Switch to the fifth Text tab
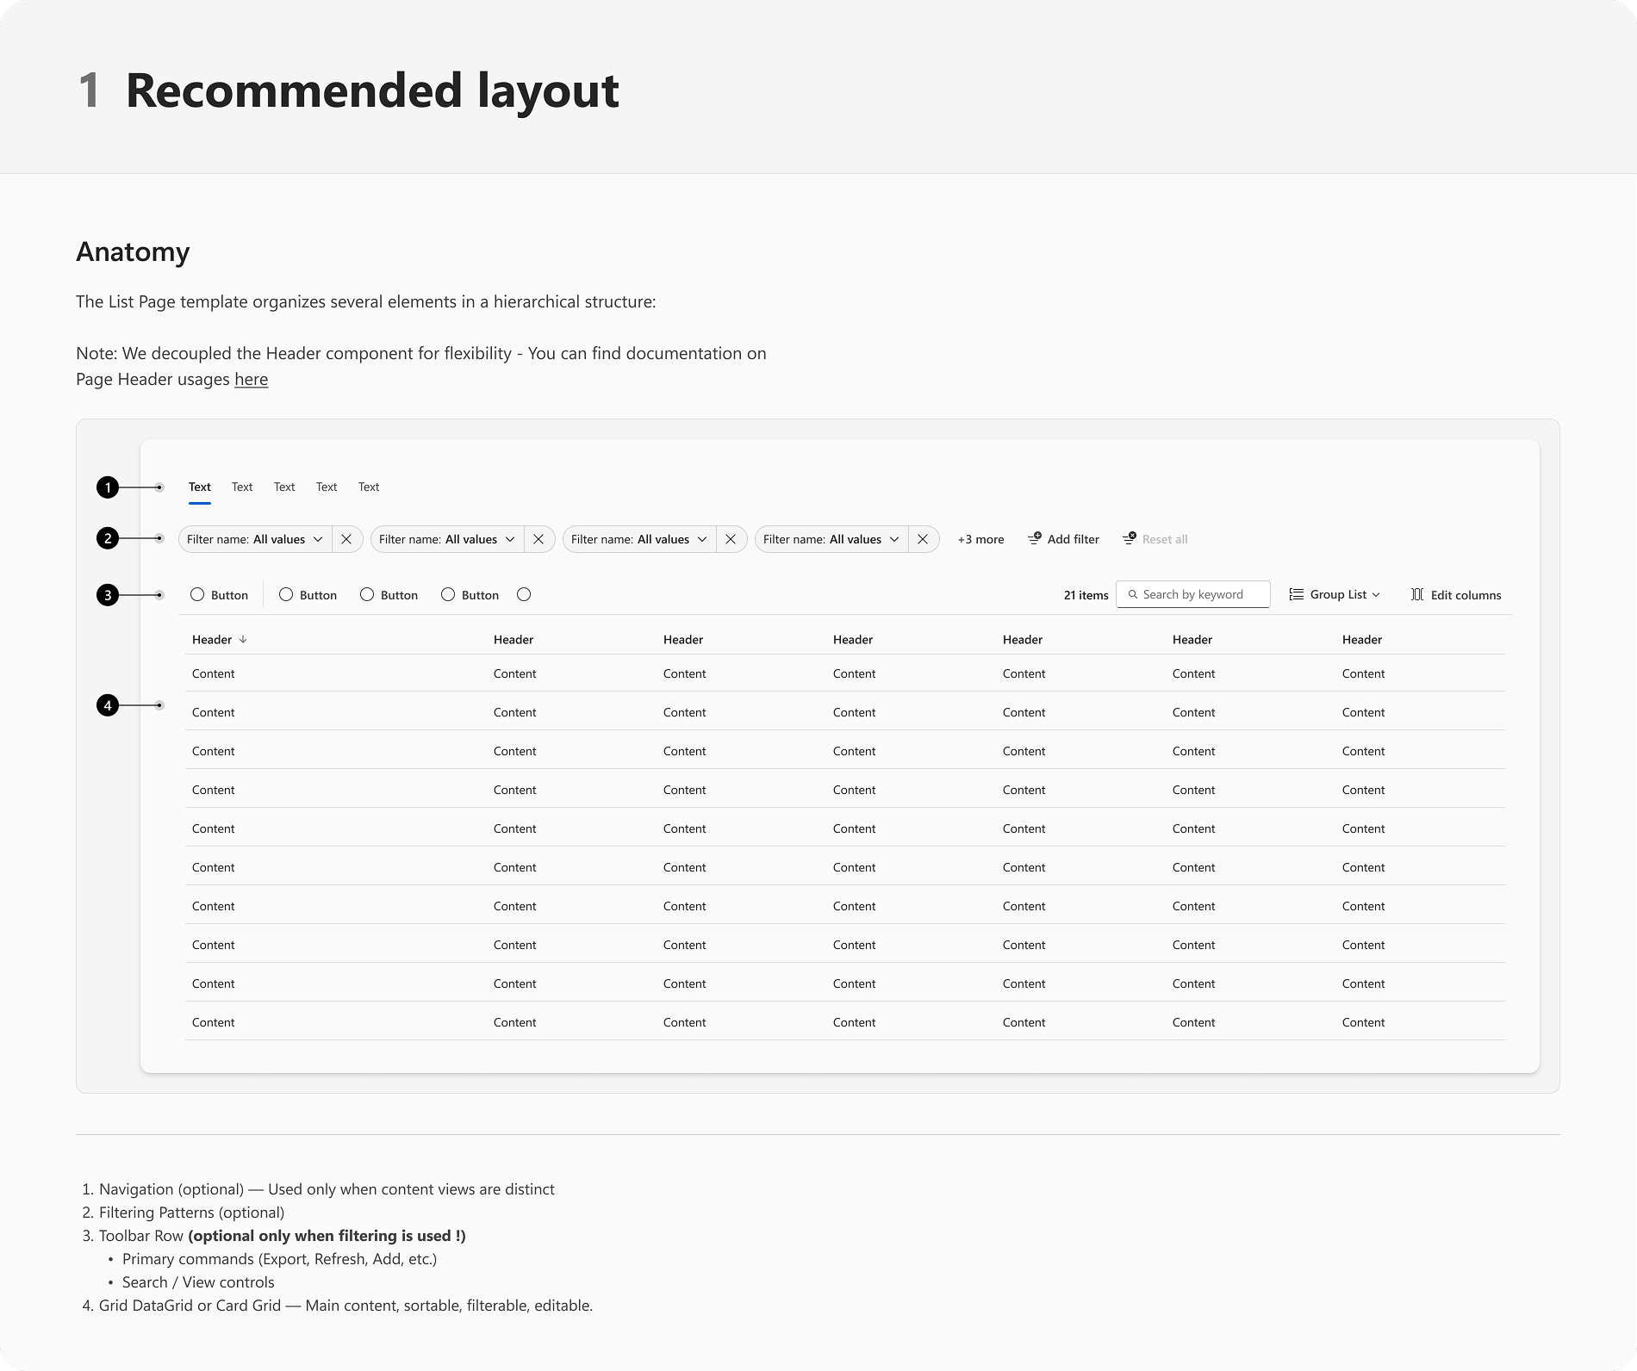 (x=369, y=487)
